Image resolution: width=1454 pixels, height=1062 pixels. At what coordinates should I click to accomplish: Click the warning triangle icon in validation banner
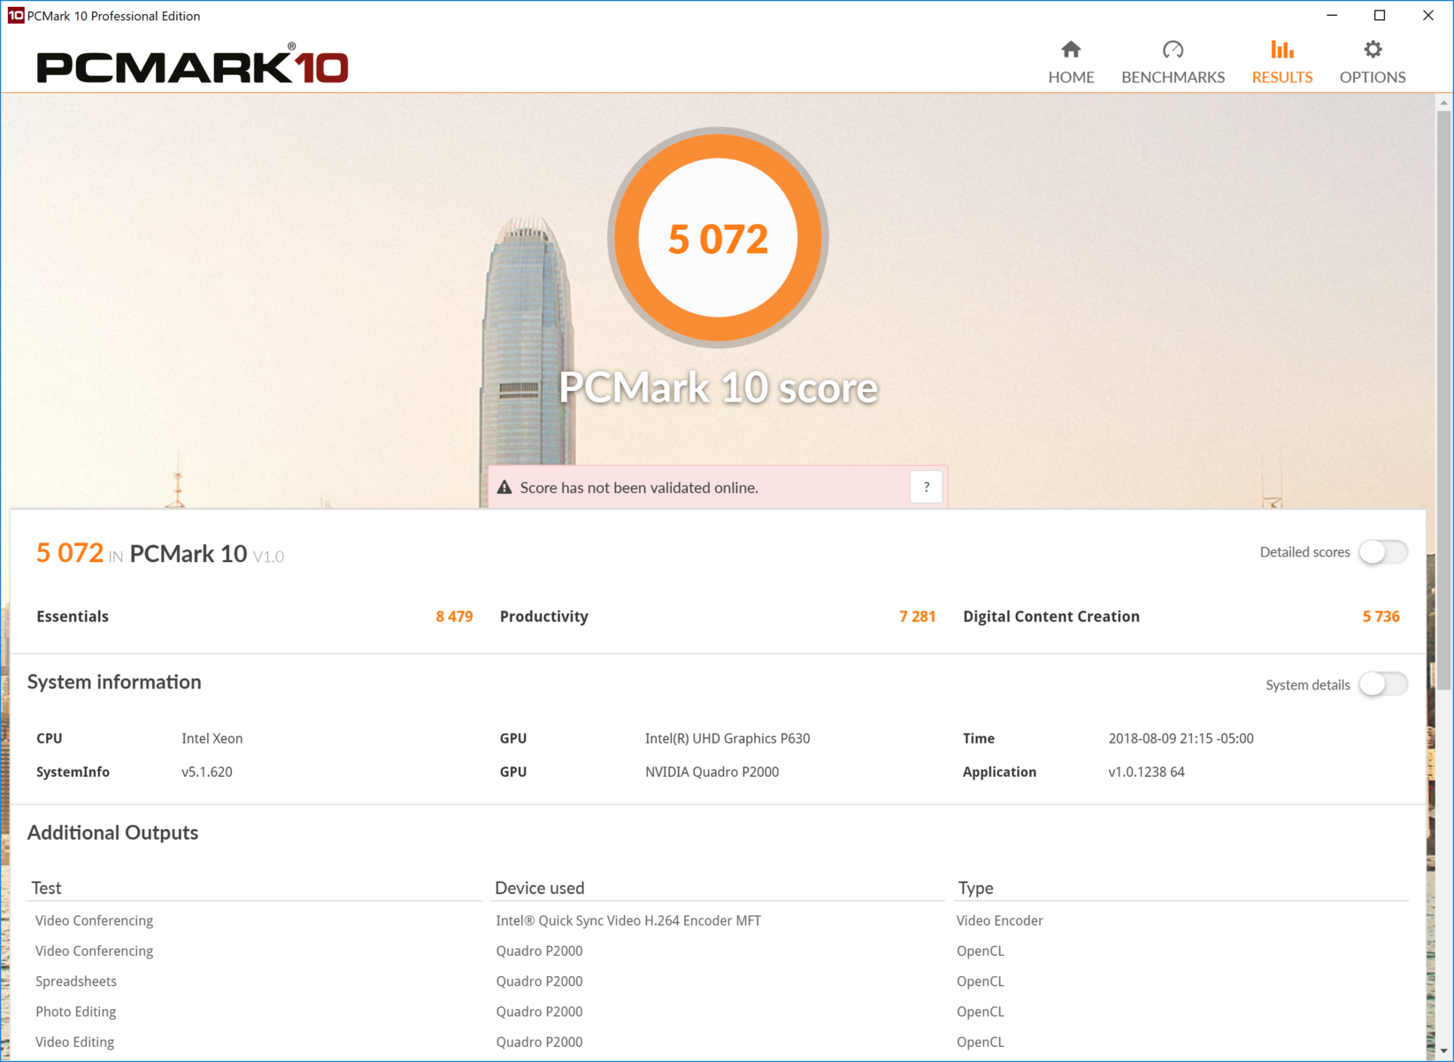(x=504, y=488)
